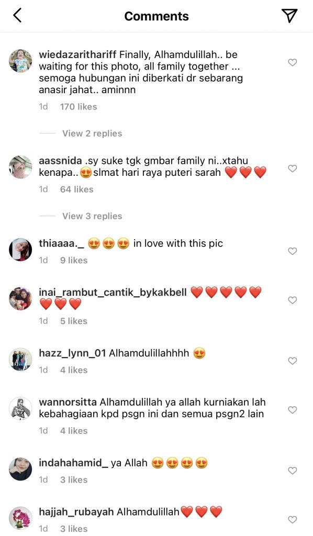View the 170 likes list
Viewport: 313px width, 536px height.
click(79, 107)
